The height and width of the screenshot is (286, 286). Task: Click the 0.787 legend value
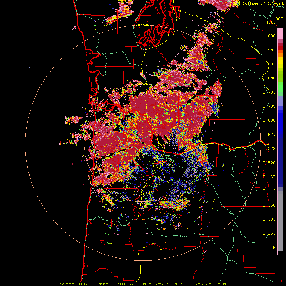[269, 92]
